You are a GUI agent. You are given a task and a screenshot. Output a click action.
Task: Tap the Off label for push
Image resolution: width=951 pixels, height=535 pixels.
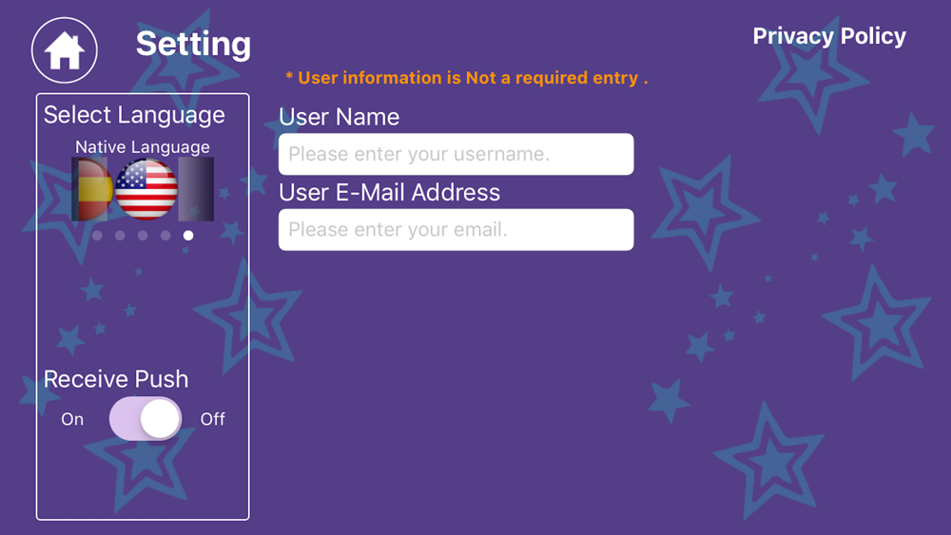click(x=213, y=419)
